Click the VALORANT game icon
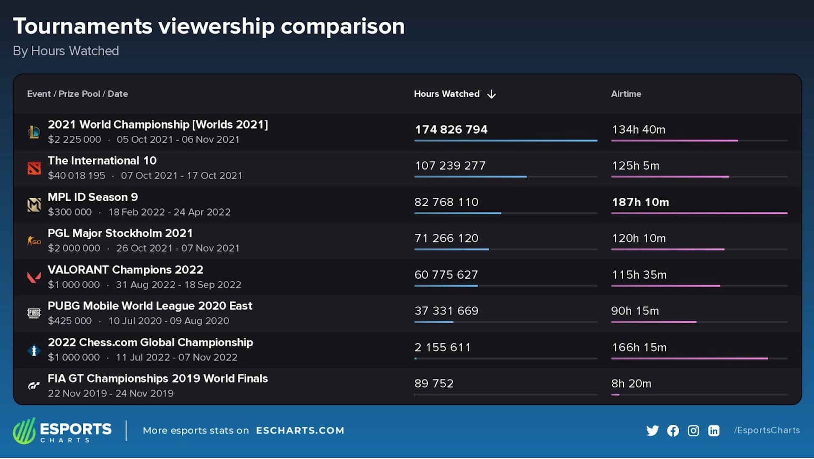The image size is (814, 459). pyautogui.click(x=34, y=277)
